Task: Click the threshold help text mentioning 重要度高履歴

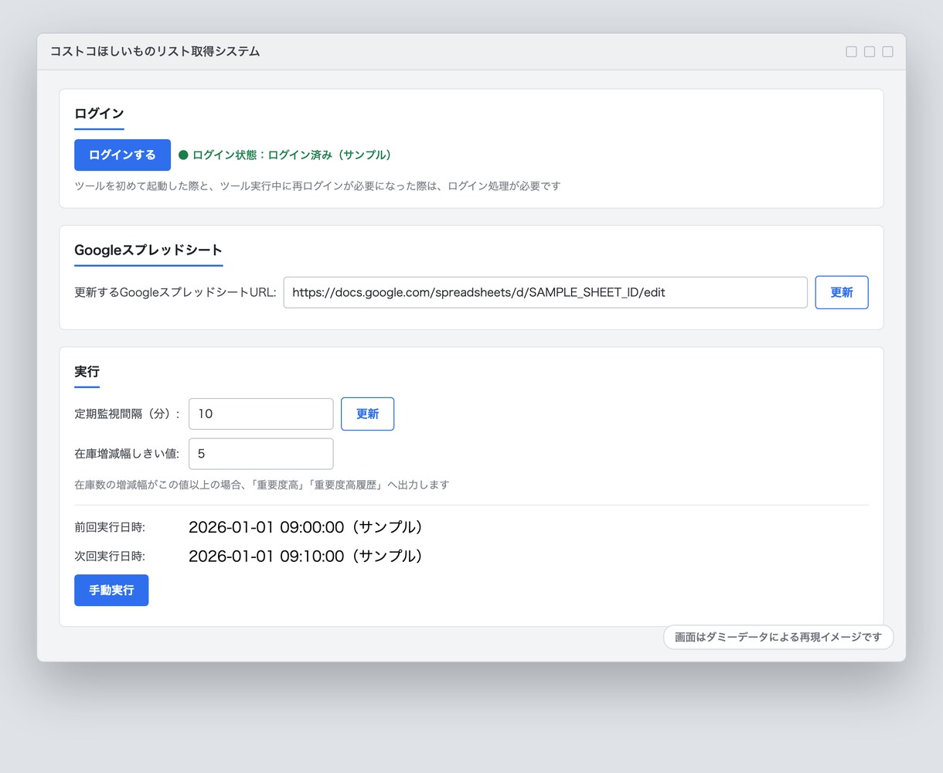Action: (x=261, y=485)
